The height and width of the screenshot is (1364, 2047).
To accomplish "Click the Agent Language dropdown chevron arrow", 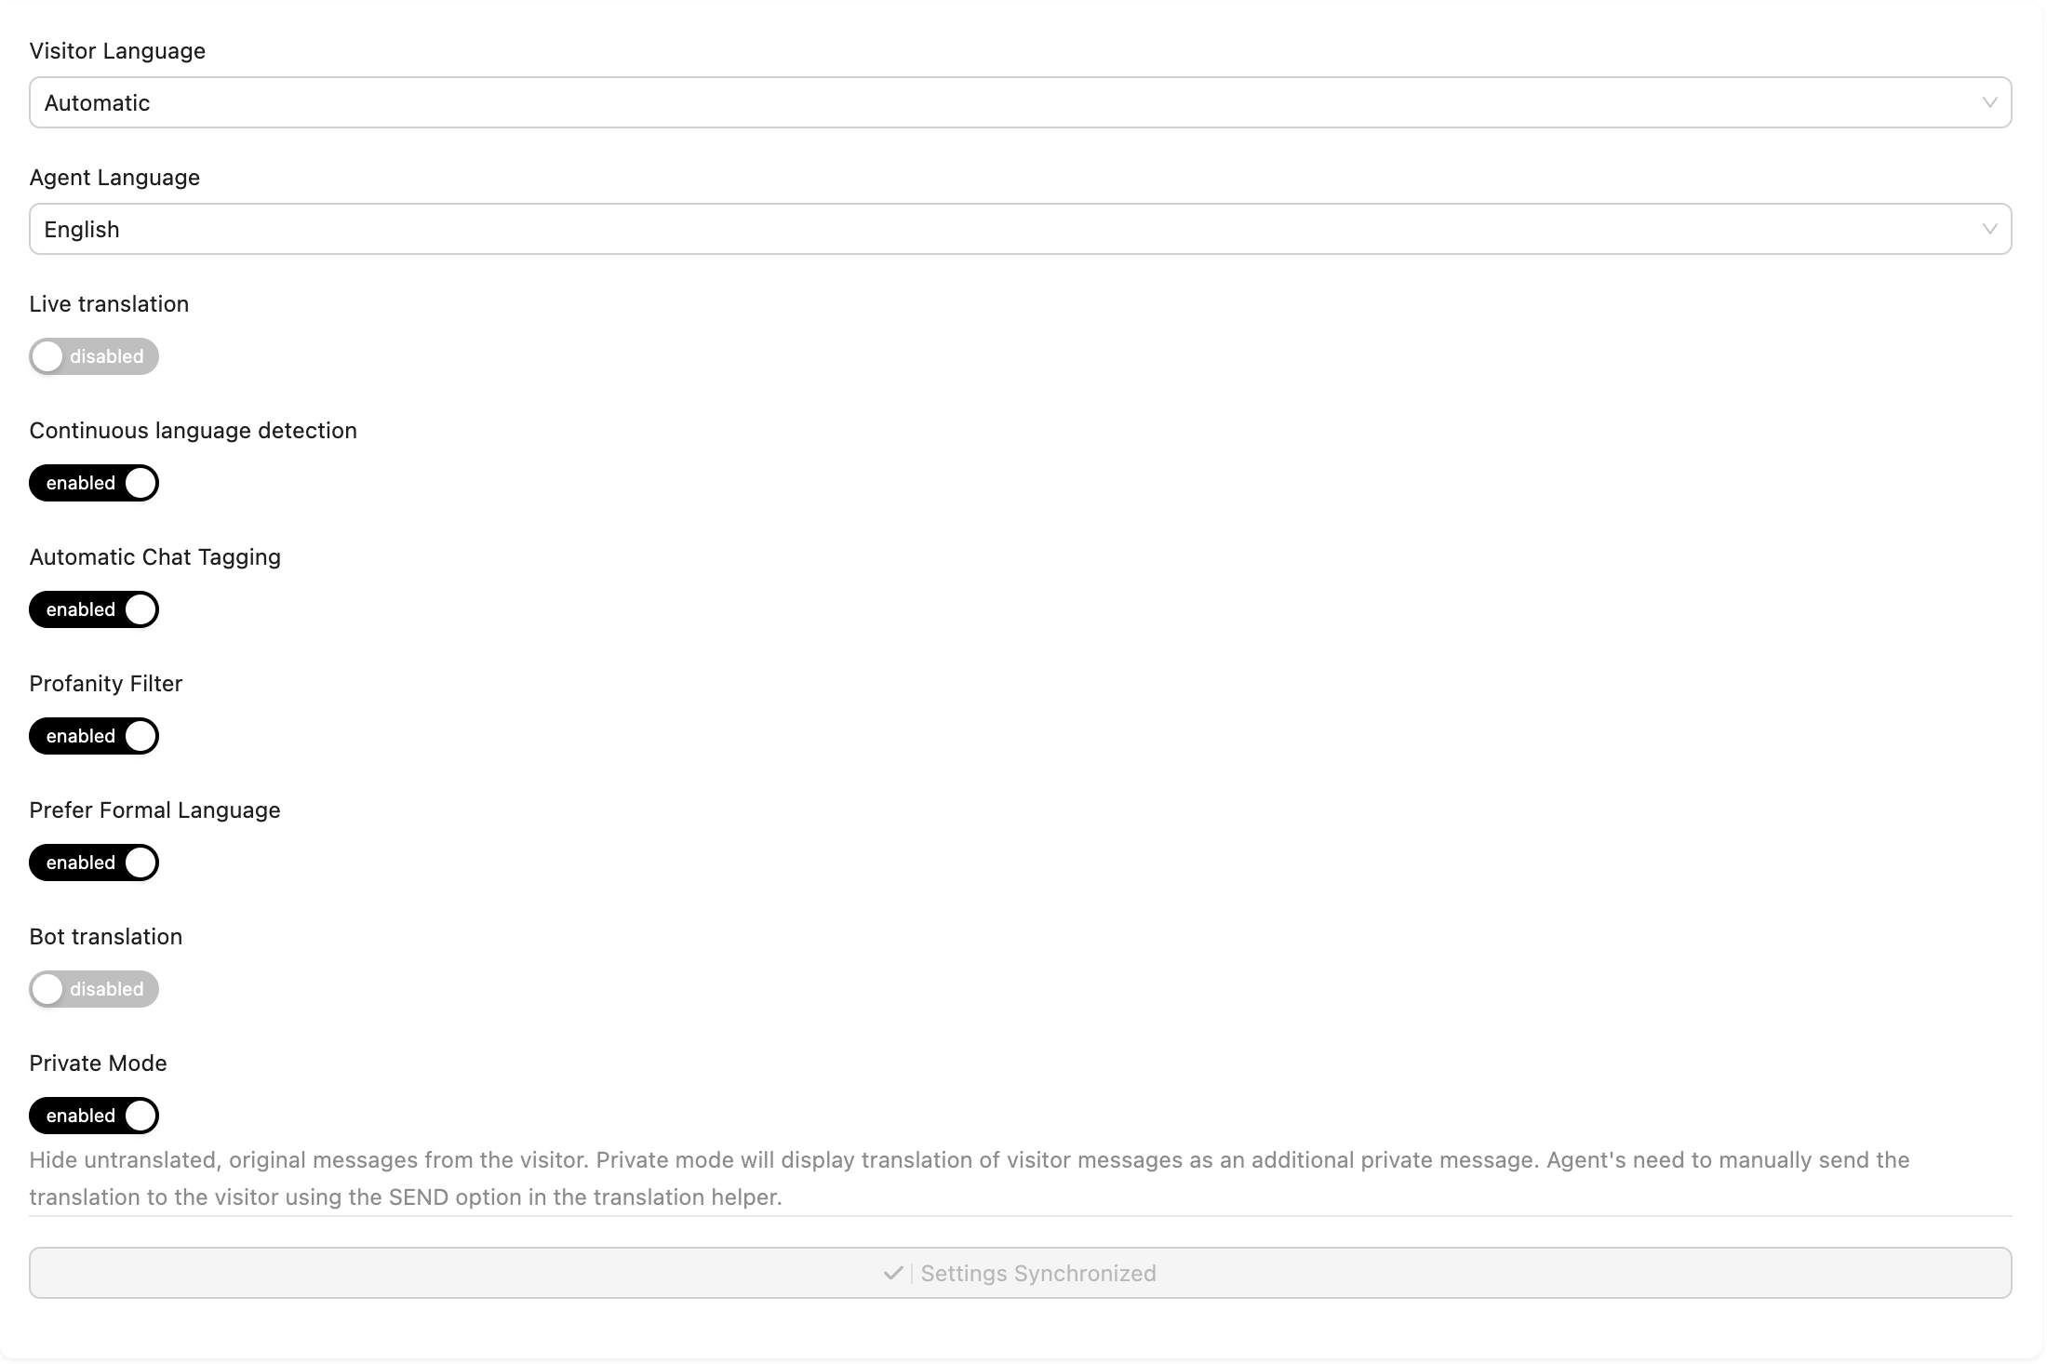I will click(1989, 229).
